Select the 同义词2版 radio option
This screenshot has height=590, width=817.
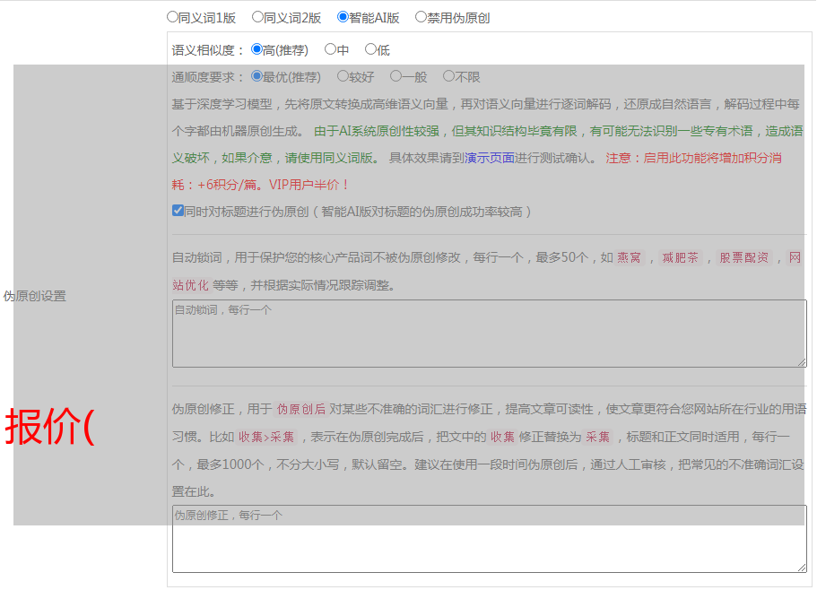(x=258, y=17)
